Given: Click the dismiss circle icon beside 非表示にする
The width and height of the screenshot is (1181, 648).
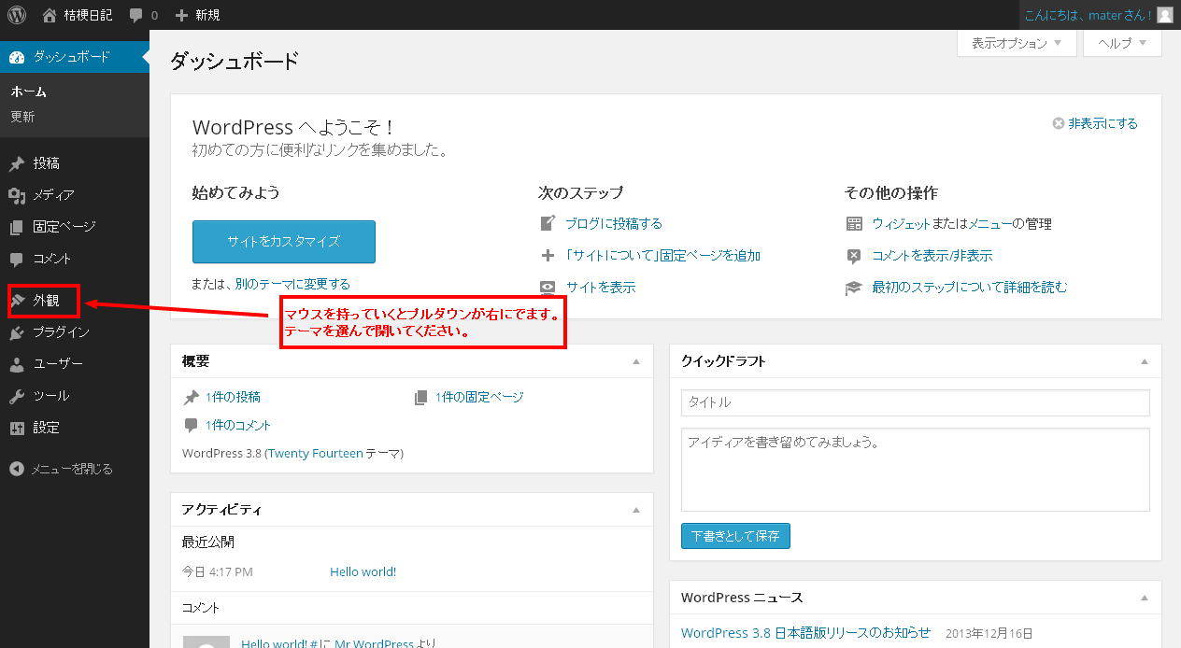Looking at the screenshot, I should (1059, 123).
